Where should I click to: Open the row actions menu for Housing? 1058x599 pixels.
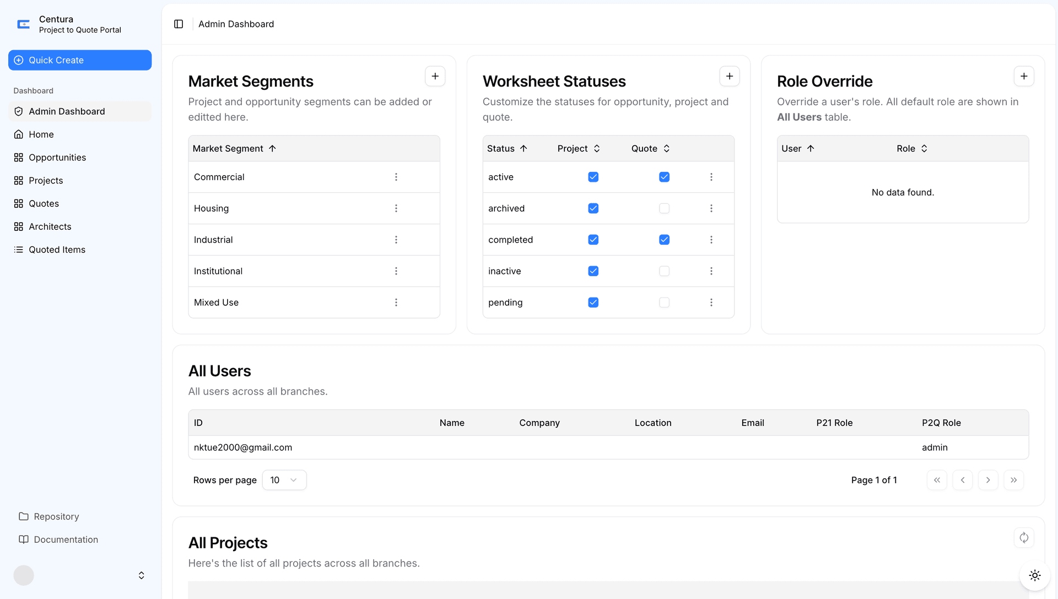(x=396, y=208)
